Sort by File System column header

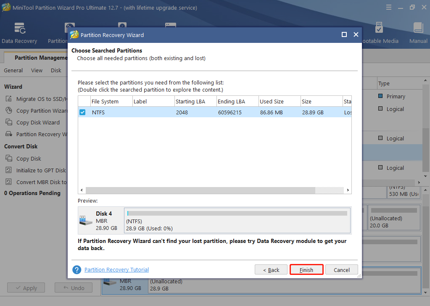pyautogui.click(x=111, y=101)
